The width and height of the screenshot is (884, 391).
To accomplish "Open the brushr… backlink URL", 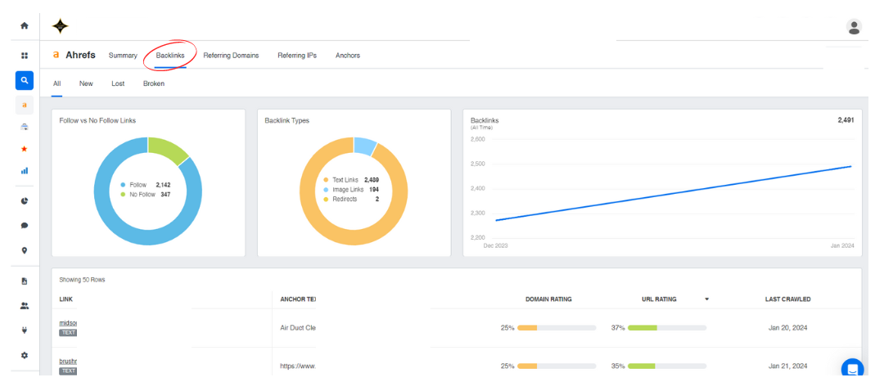I will point(68,361).
